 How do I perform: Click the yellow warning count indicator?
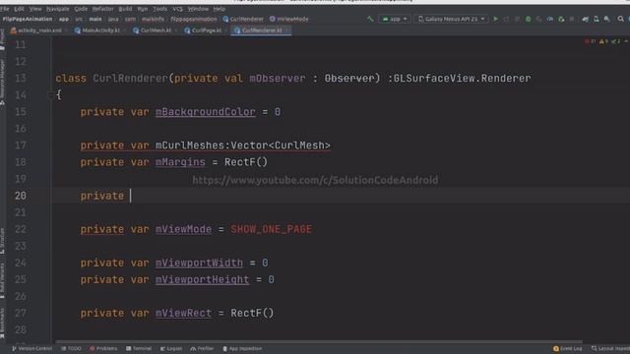click(x=603, y=41)
